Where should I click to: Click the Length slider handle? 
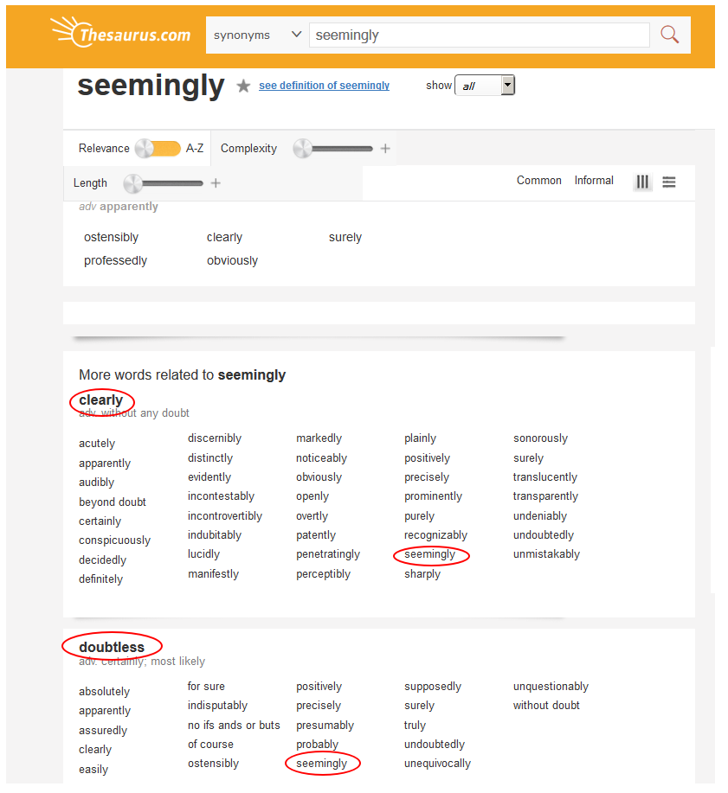(x=133, y=183)
